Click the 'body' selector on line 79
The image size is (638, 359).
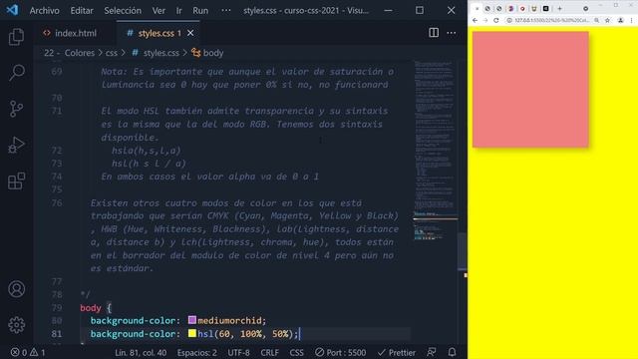click(91, 308)
